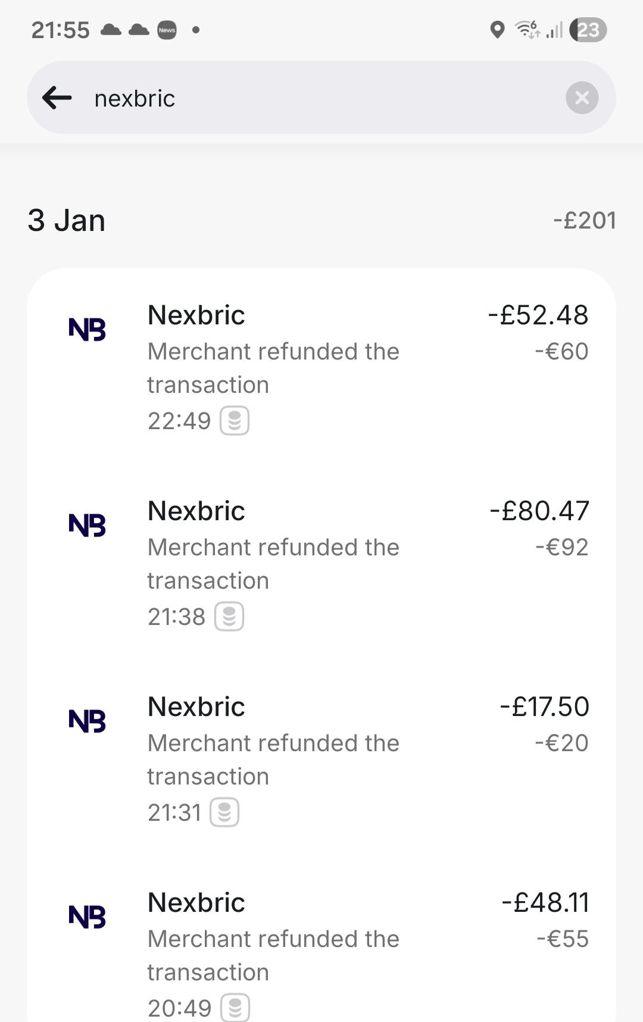Tap Nexbric logo of the 21:38 transaction

[x=87, y=525]
